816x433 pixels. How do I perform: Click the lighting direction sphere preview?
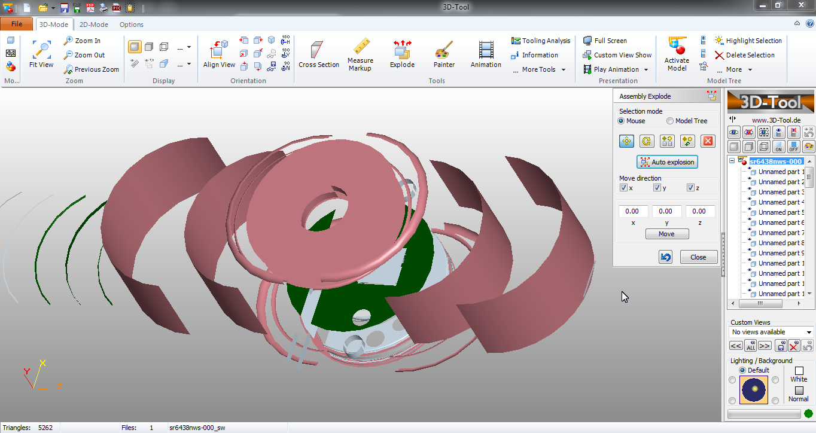pyautogui.click(x=753, y=390)
